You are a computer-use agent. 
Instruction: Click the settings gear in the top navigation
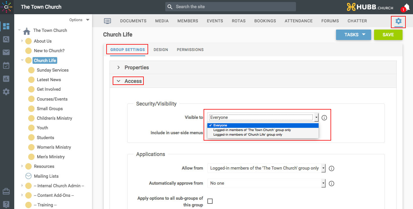(x=398, y=21)
